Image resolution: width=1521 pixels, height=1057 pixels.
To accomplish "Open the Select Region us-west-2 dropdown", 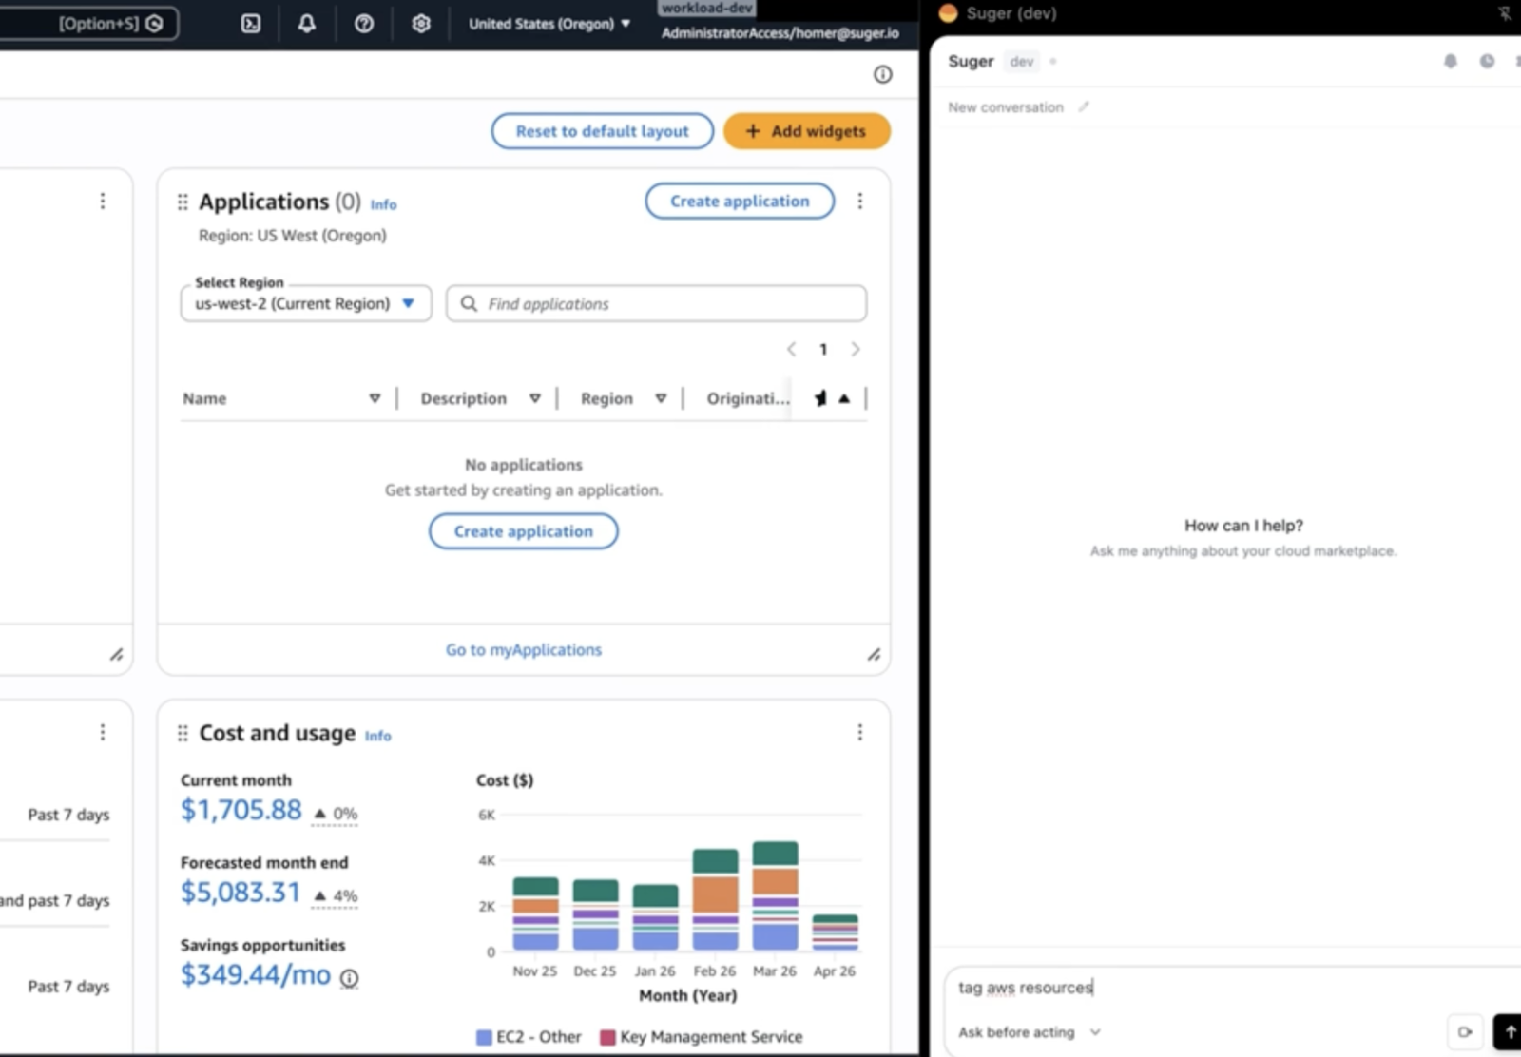I will (306, 303).
